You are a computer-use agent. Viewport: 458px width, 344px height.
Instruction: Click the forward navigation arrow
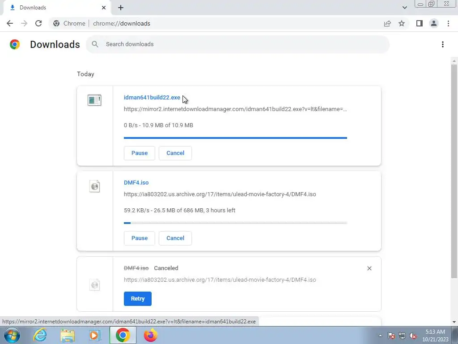tap(24, 23)
